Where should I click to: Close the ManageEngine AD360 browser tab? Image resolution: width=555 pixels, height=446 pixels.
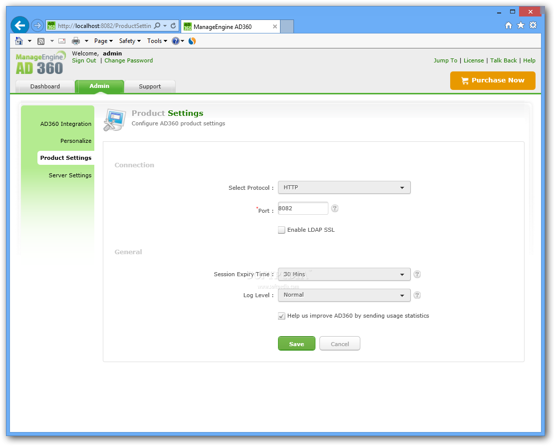pyautogui.click(x=275, y=26)
